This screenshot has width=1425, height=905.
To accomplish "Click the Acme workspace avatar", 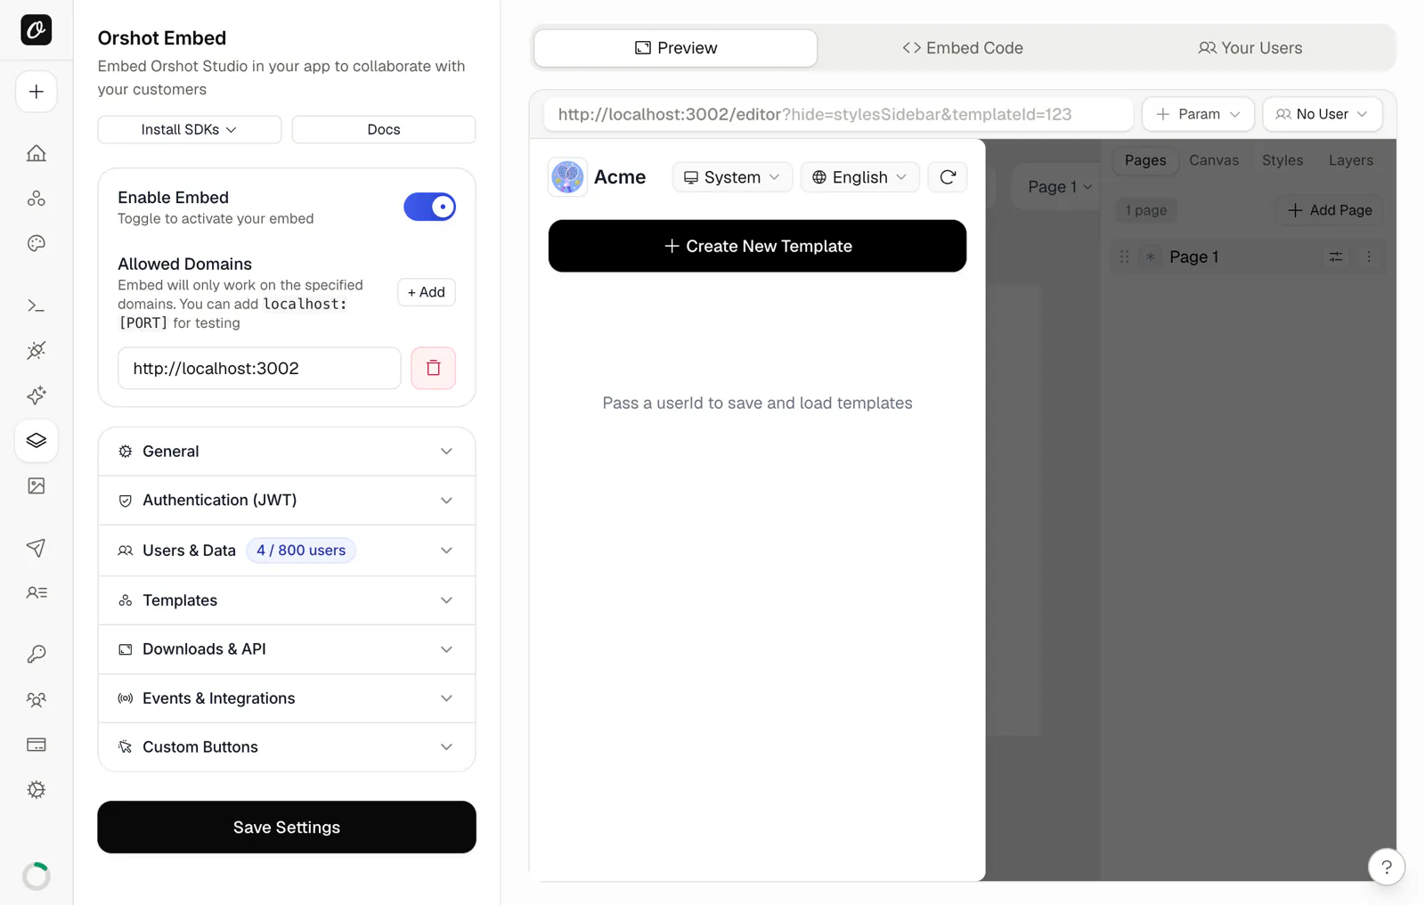I will [x=567, y=177].
